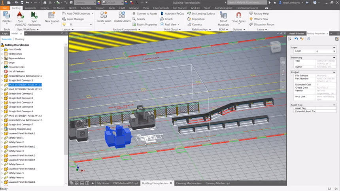
Task: Switch to Asset Browser tab
Action: click(x=297, y=34)
